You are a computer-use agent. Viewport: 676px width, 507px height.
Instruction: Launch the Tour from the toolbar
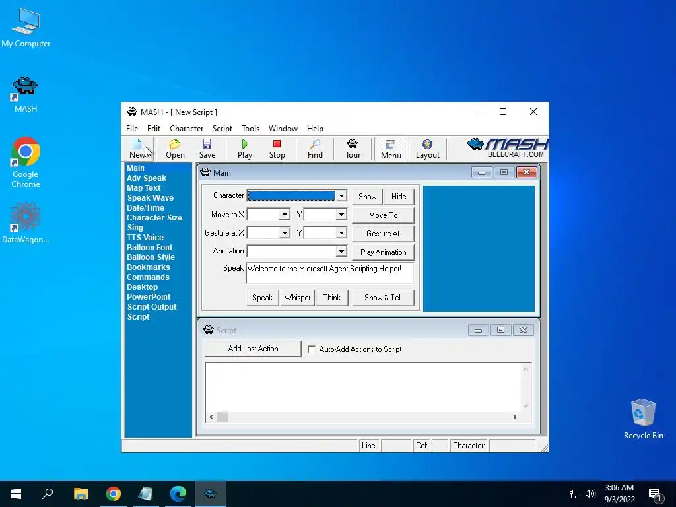(353, 149)
